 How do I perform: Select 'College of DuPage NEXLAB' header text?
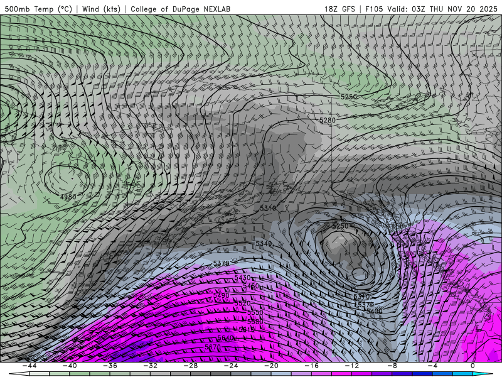[x=180, y=9]
